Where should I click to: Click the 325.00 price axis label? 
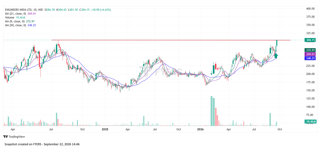(x=310, y=33)
